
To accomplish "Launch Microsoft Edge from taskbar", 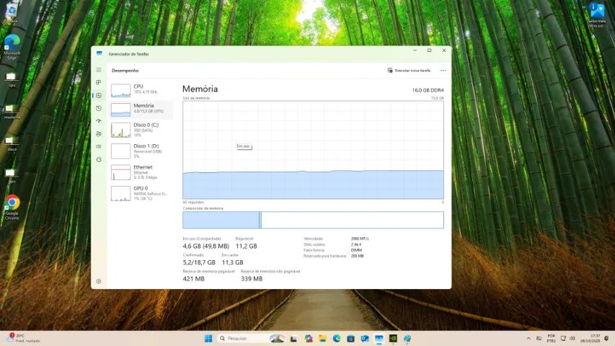I will pyautogui.click(x=337, y=338).
